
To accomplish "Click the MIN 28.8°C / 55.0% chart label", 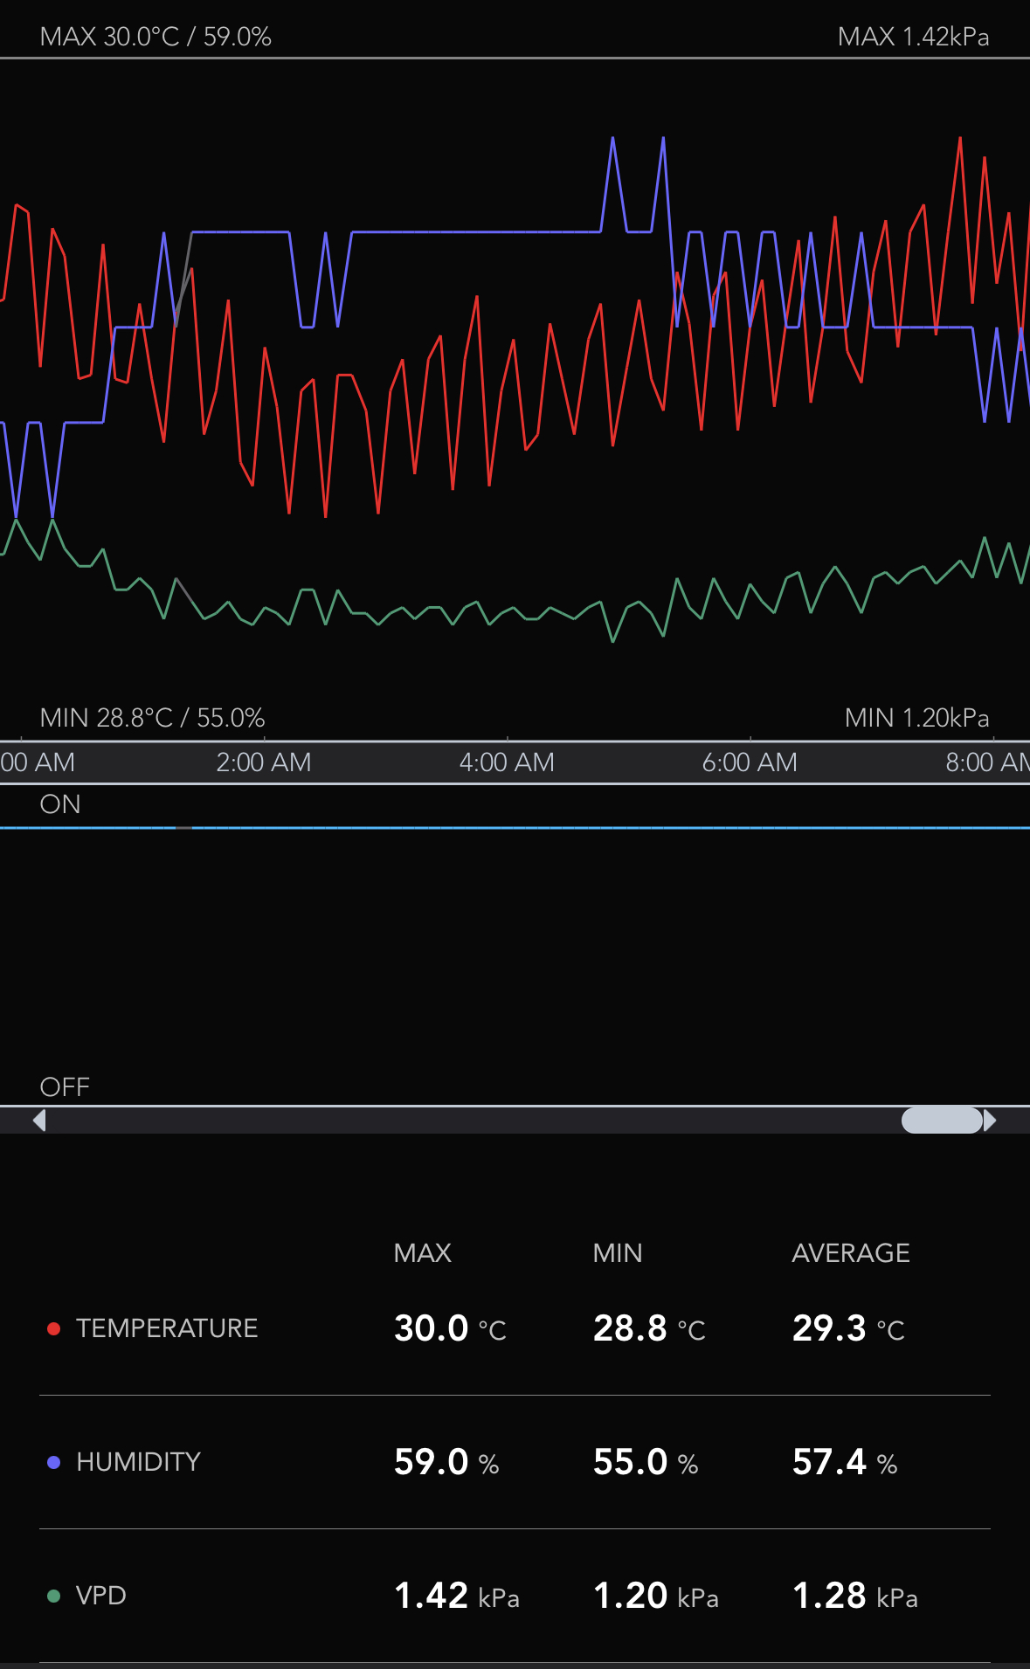I will click(x=152, y=718).
